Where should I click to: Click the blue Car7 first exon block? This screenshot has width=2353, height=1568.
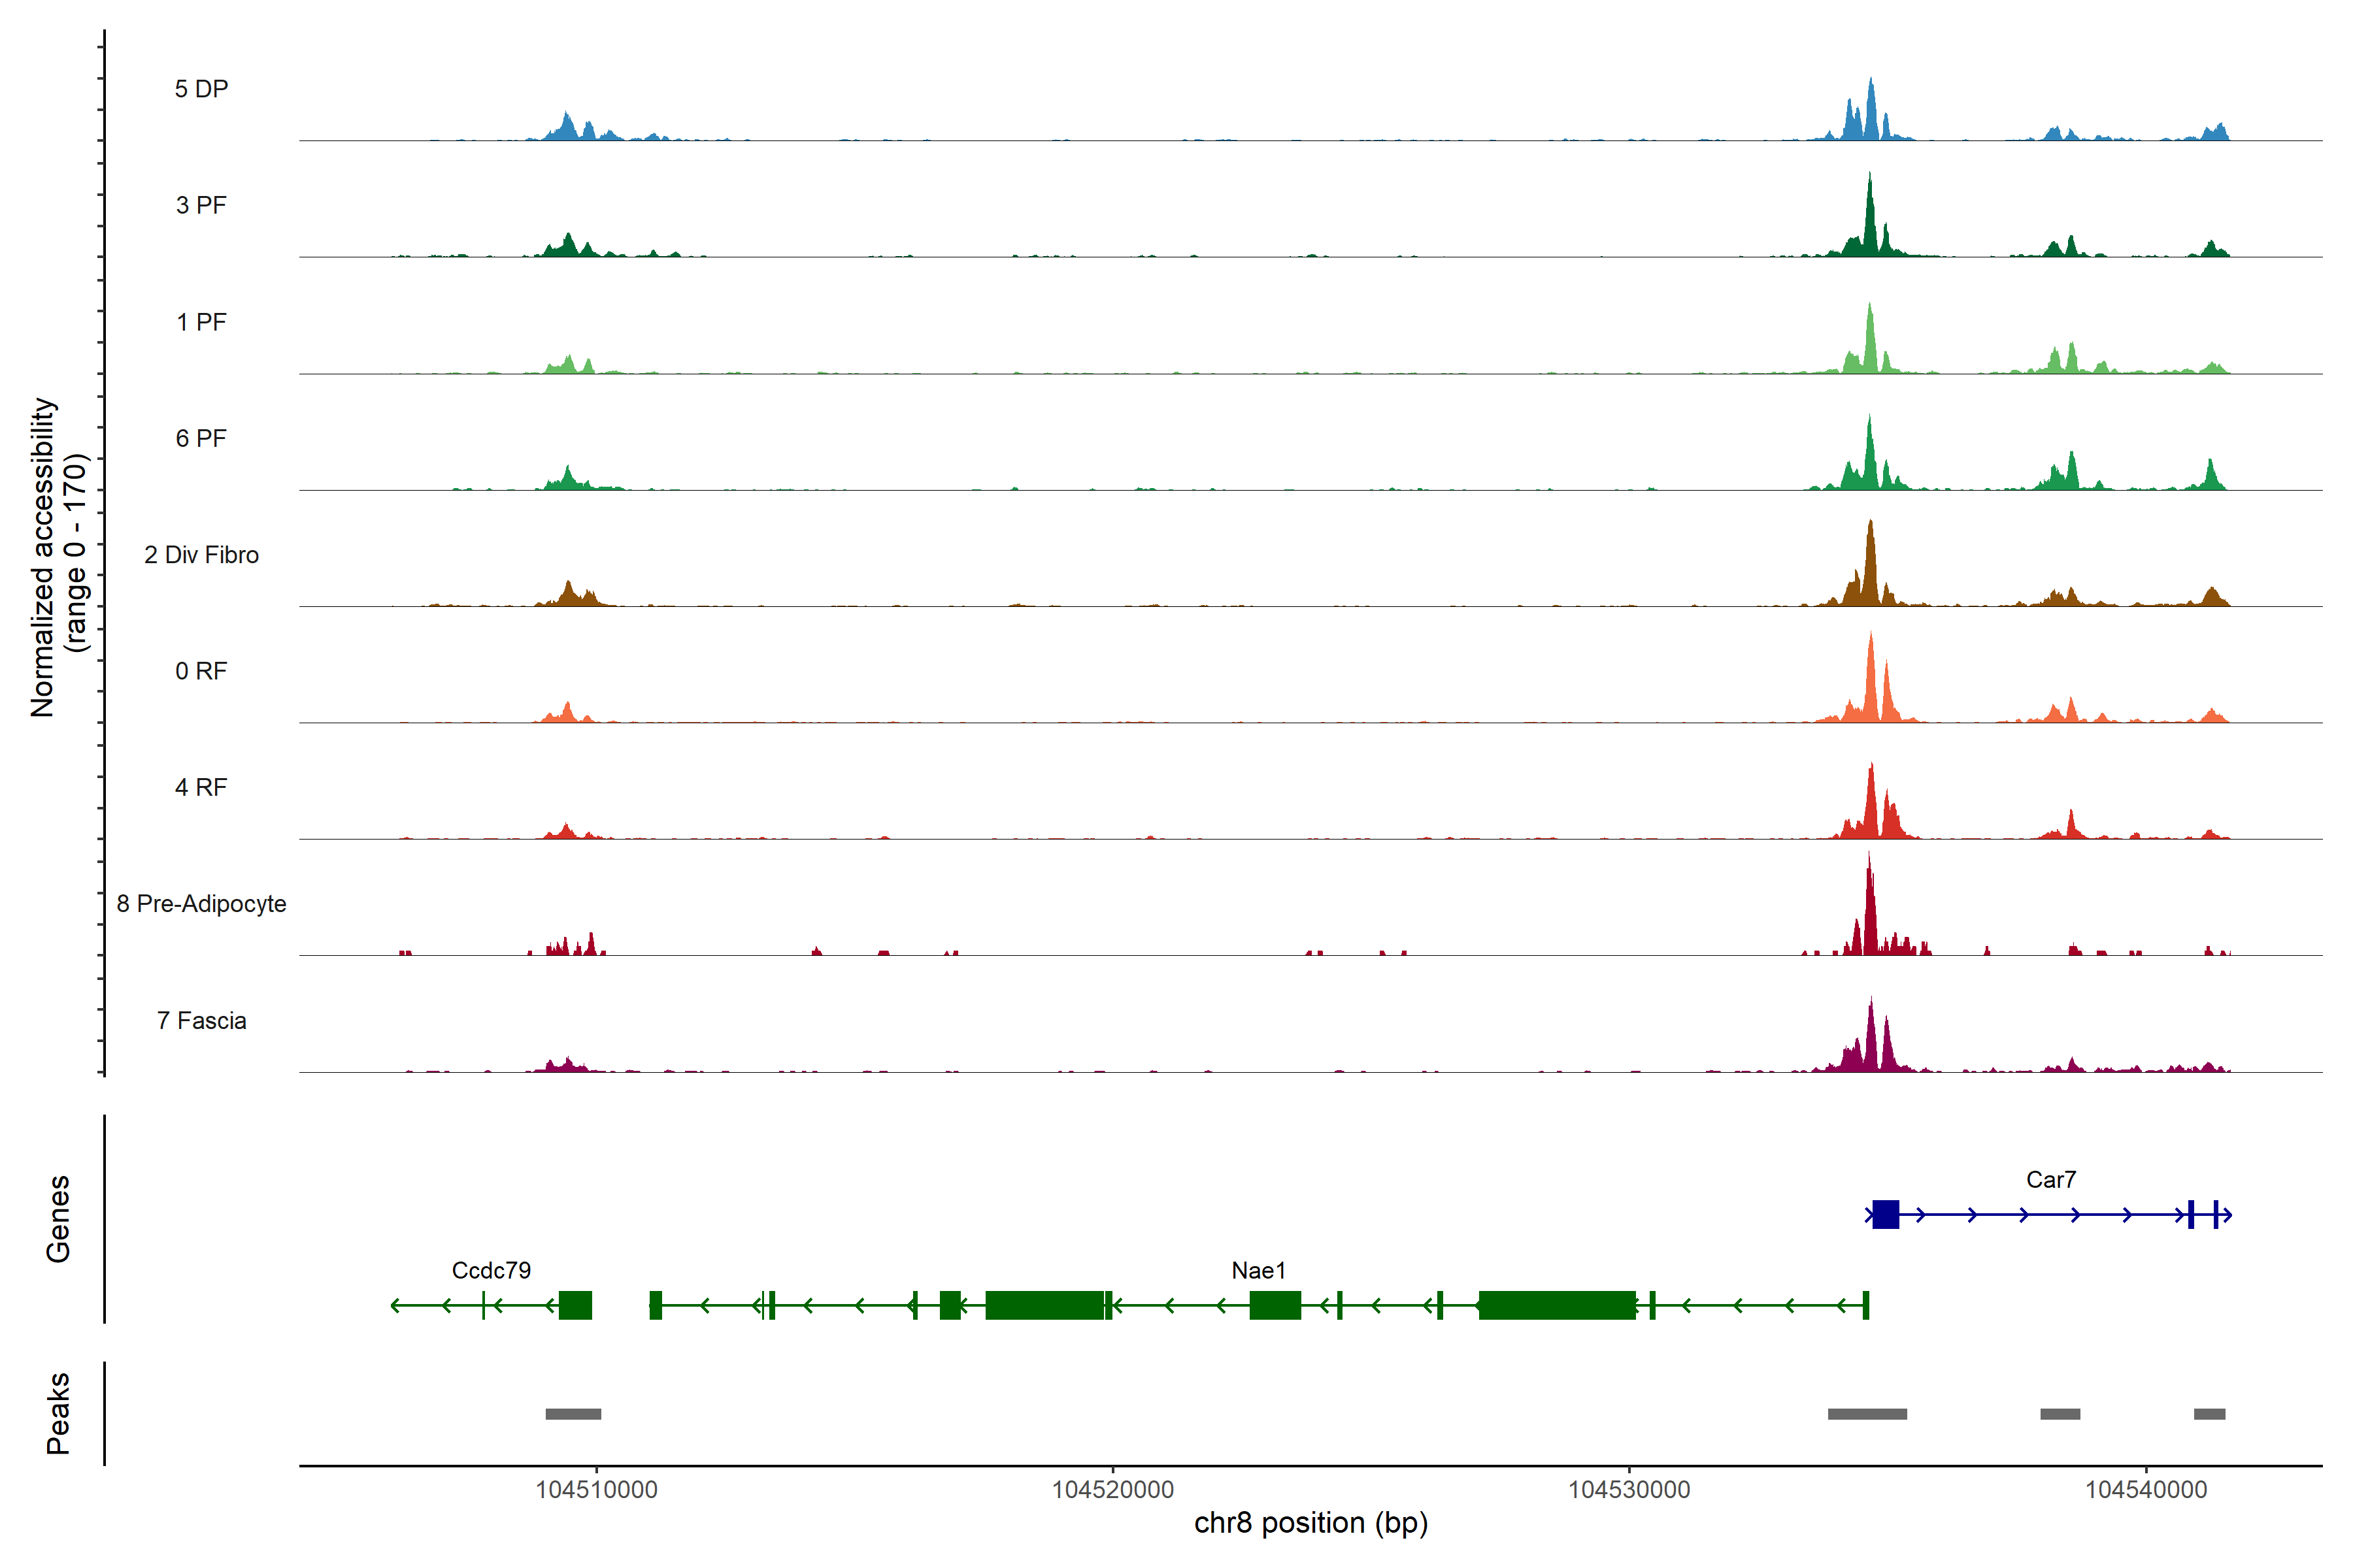click(1885, 1214)
